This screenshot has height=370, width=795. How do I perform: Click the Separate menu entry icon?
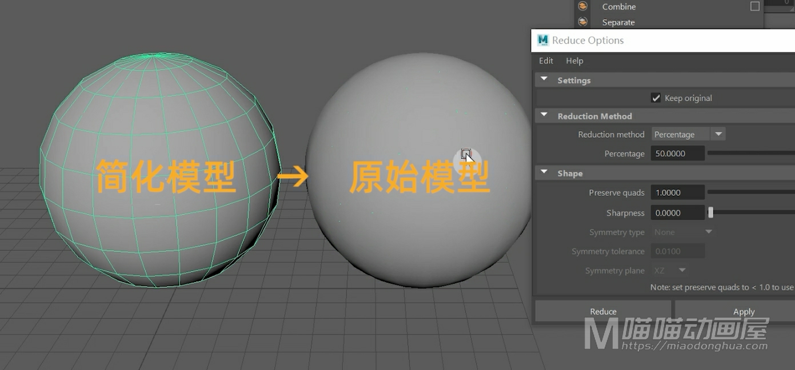[582, 22]
